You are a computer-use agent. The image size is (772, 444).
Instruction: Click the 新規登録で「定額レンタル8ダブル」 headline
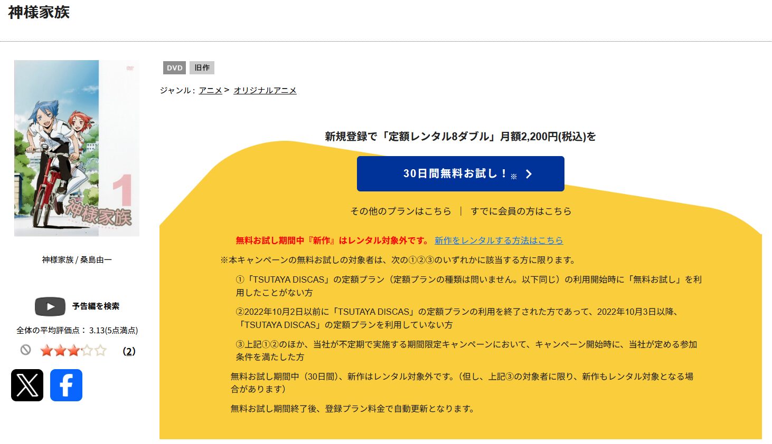[460, 137]
